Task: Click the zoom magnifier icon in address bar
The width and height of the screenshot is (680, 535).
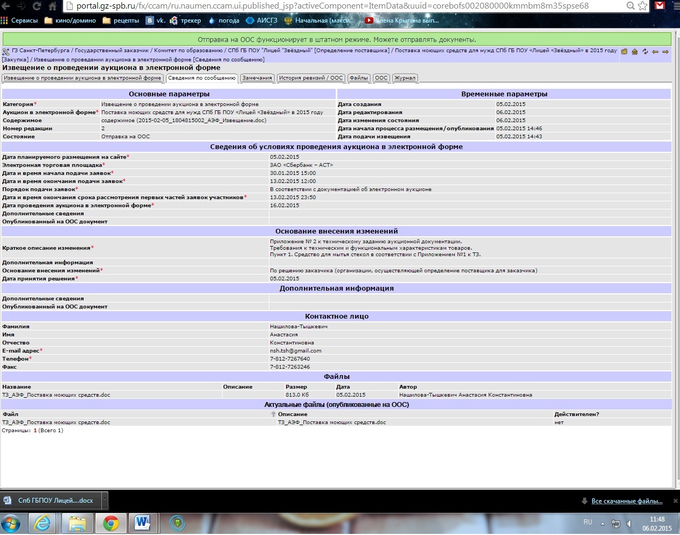Action: (x=630, y=6)
